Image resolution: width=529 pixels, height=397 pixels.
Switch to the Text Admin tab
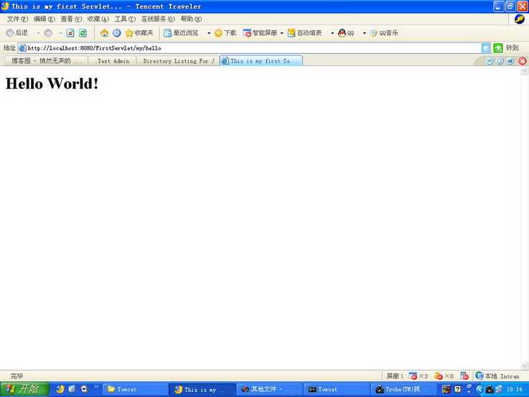tap(113, 61)
